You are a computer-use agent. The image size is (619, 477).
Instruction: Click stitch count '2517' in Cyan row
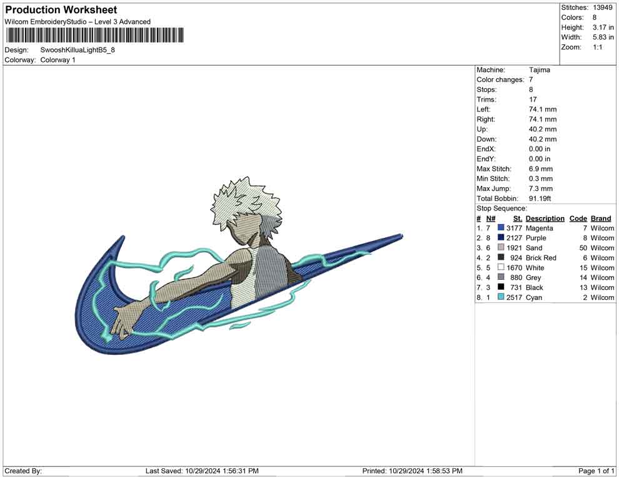[514, 297]
